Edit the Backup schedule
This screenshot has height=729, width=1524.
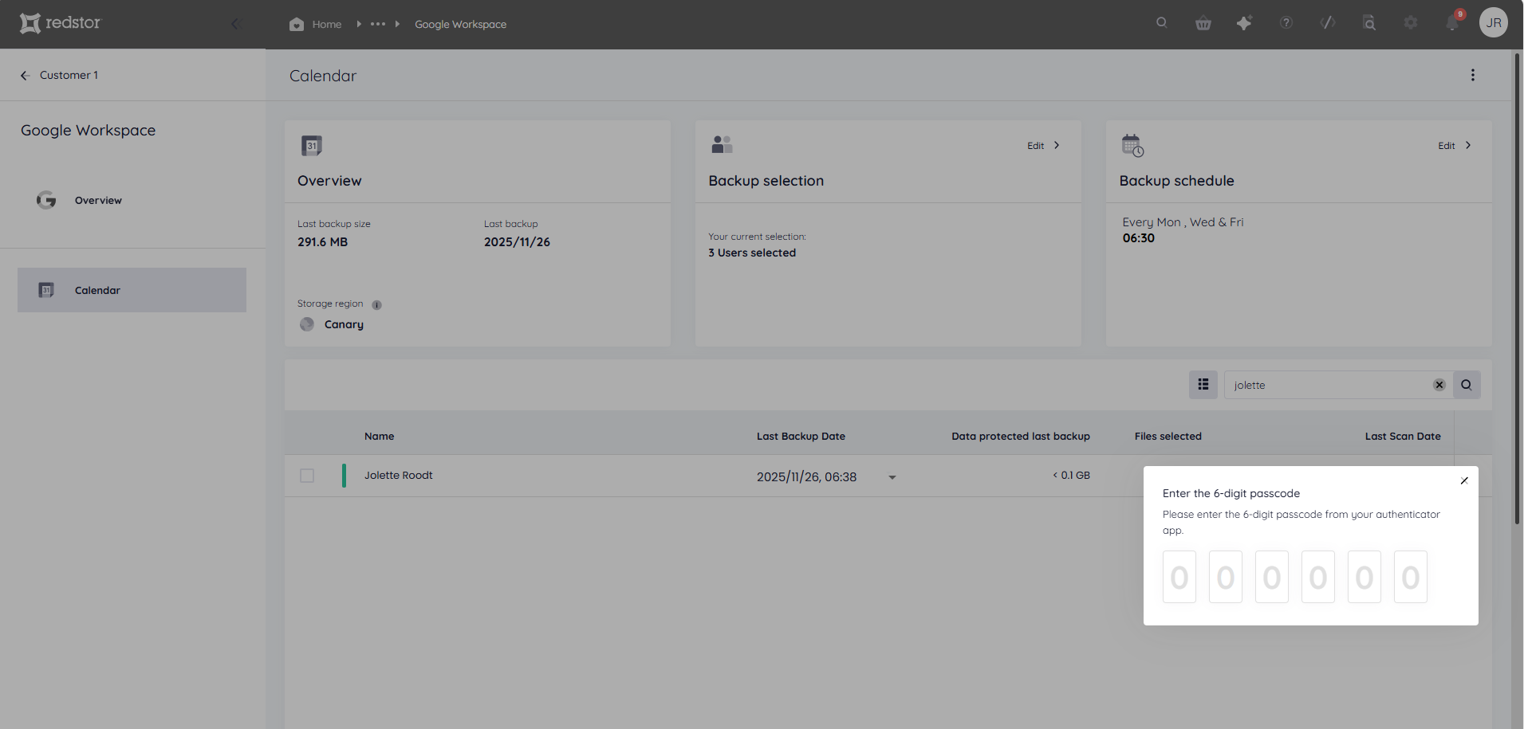pos(1455,146)
